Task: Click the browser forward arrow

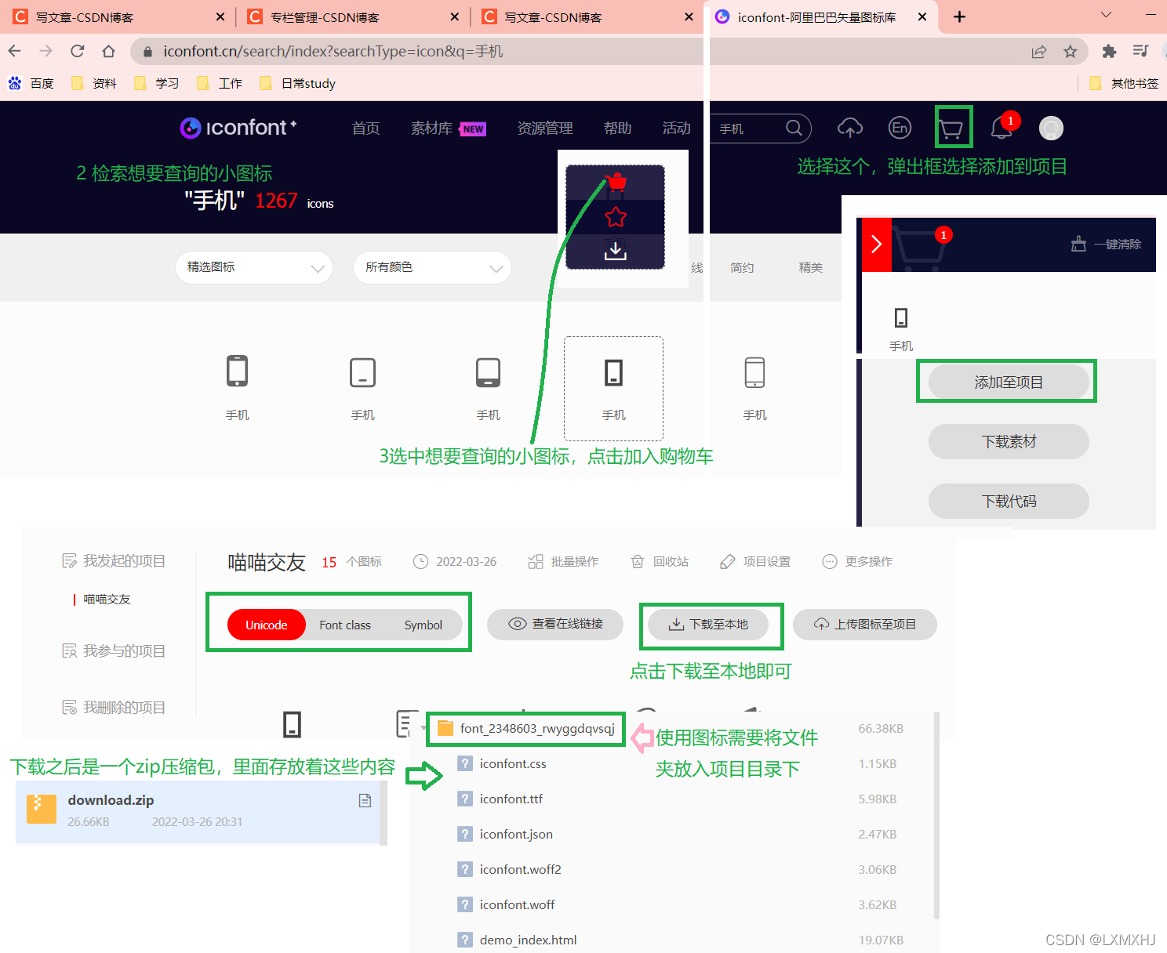Action: (x=46, y=51)
